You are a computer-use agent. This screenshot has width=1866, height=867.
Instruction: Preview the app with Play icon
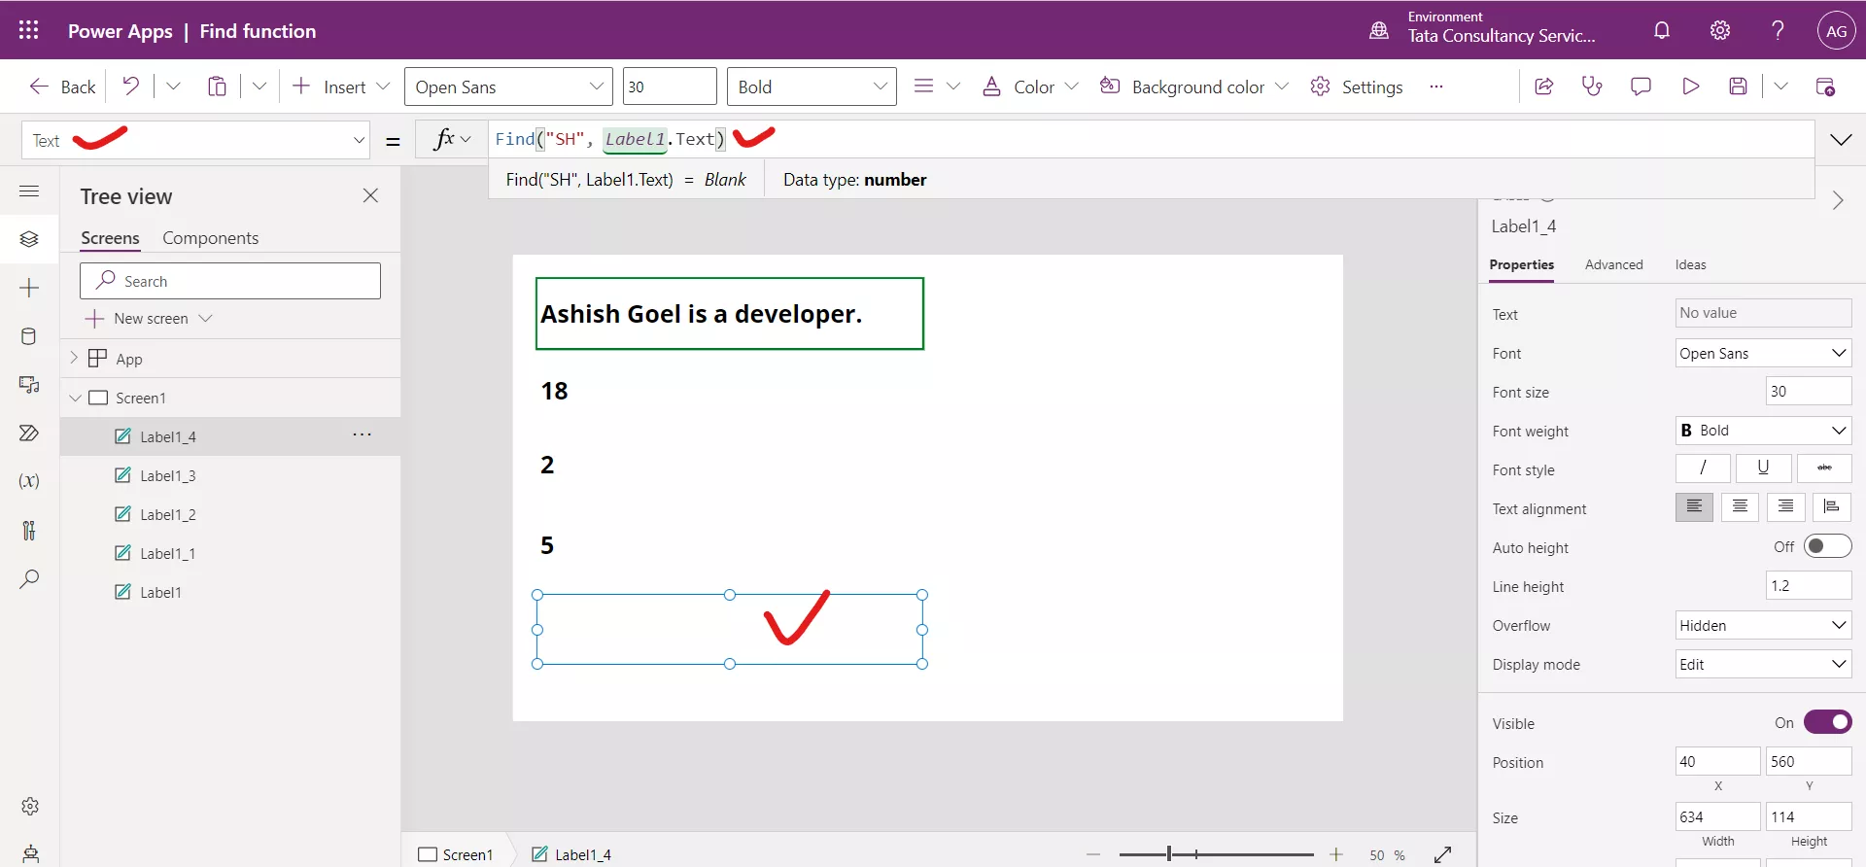coord(1690,87)
